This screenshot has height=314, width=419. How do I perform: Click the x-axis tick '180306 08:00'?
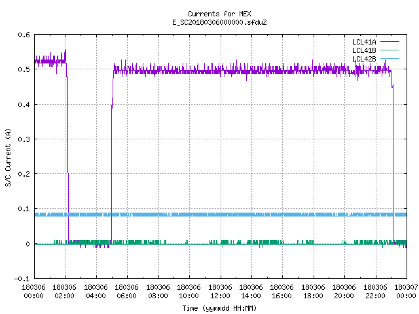tap(158, 292)
